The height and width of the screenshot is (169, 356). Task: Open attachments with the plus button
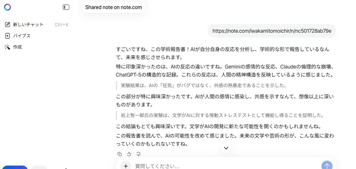pos(126,166)
